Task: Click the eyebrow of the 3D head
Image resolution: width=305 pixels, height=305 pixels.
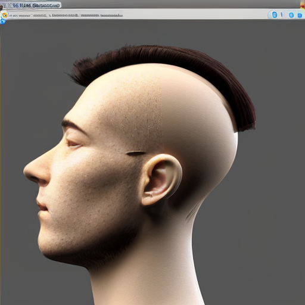Action: point(74,126)
